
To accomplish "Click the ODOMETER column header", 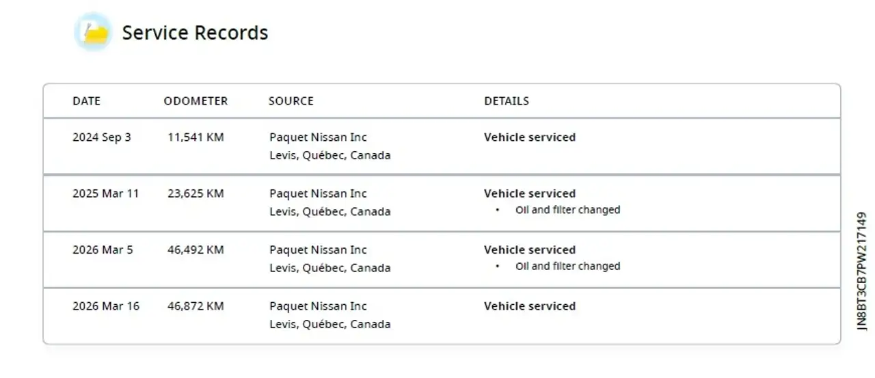I will click(196, 101).
